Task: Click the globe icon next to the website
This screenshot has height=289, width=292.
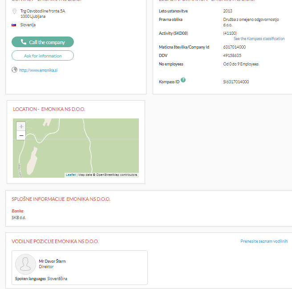Action: click(14, 69)
